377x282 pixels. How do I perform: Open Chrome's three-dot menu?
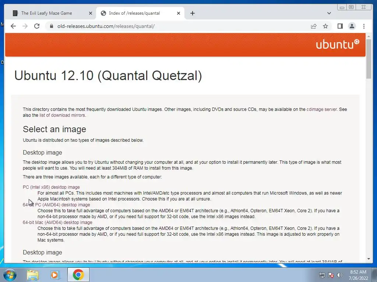pyautogui.click(x=364, y=26)
